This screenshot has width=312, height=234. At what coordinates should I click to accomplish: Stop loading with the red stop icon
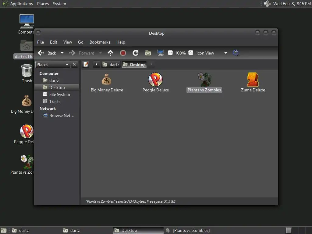[x=123, y=53]
